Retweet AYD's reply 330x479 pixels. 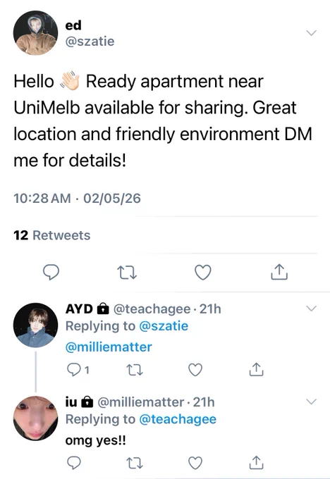tap(135, 370)
